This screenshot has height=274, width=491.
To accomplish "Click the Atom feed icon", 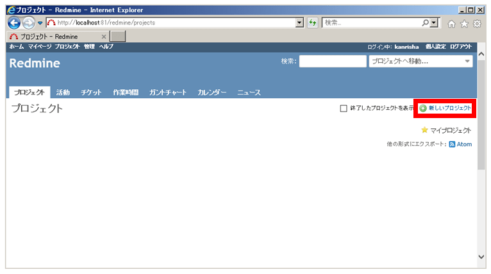I will 452,144.
